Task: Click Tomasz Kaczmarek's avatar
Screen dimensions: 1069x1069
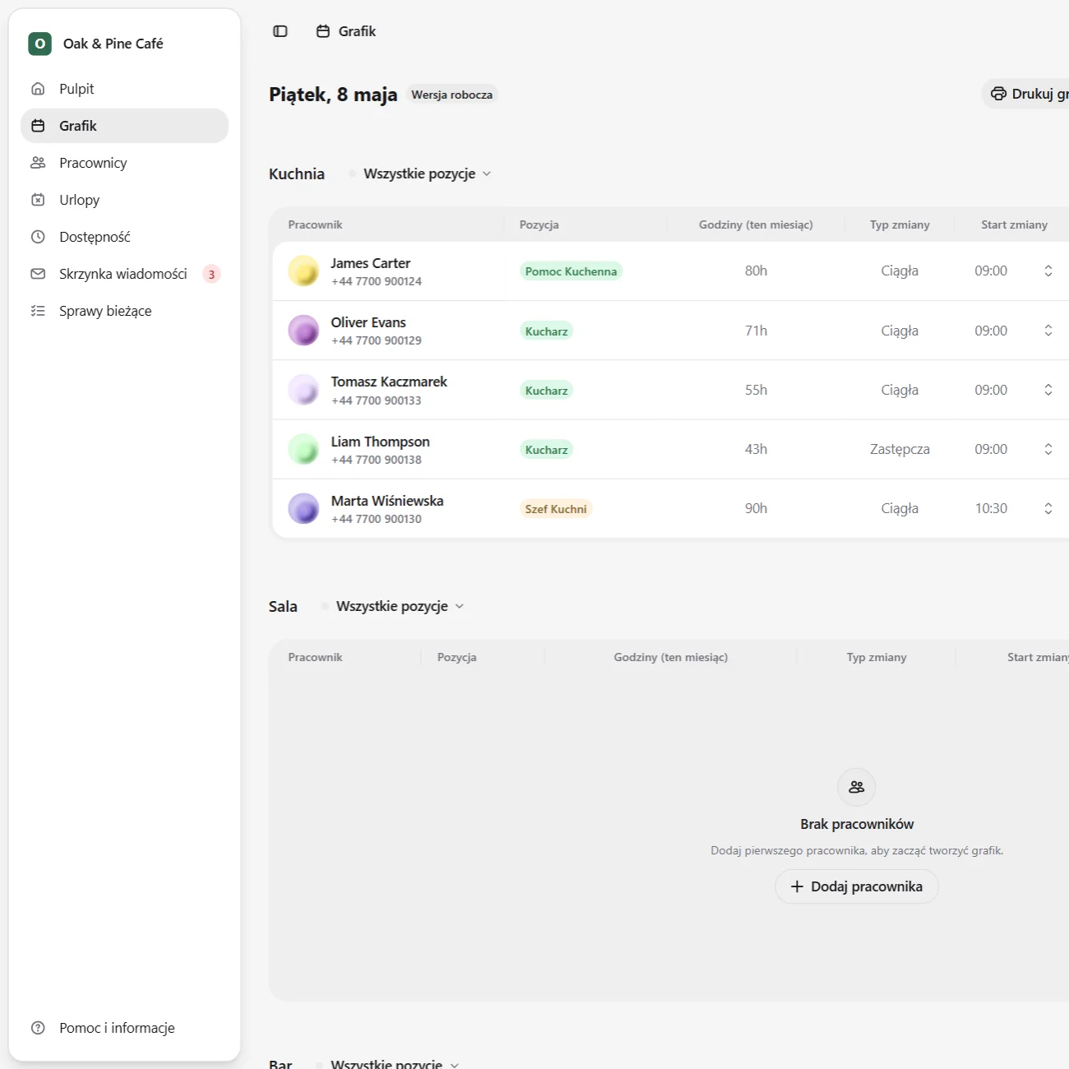Action: click(x=303, y=390)
